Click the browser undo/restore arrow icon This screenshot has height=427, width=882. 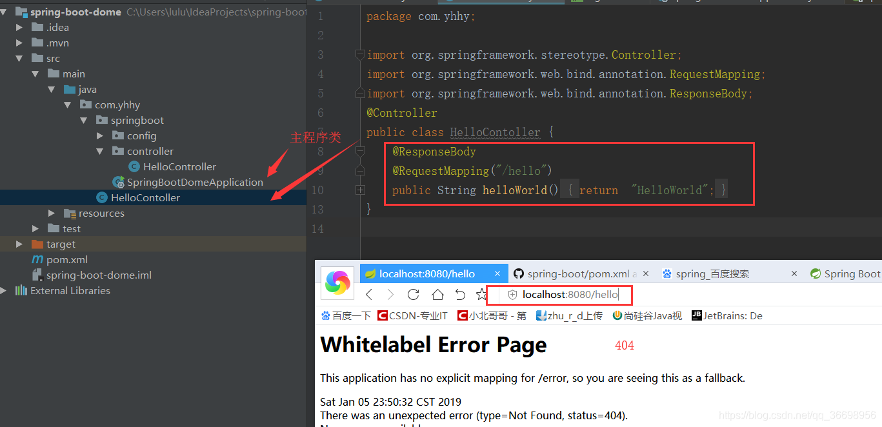point(460,295)
